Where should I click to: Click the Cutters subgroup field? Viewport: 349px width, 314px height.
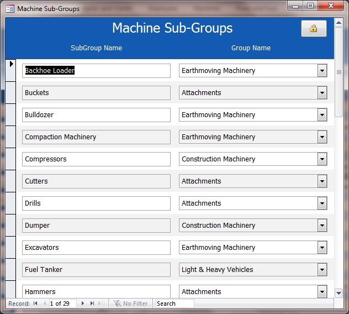(96, 181)
